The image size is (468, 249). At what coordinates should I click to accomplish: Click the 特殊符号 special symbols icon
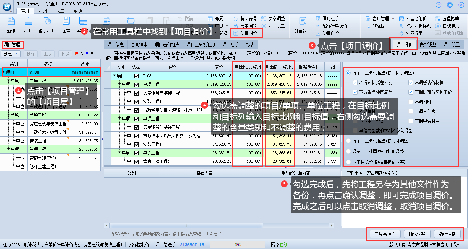tap(236, 18)
